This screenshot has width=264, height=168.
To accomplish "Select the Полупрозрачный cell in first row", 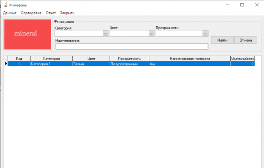I will click(x=129, y=64).
